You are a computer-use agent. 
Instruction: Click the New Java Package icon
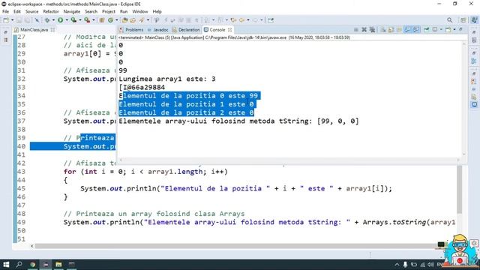102,20
